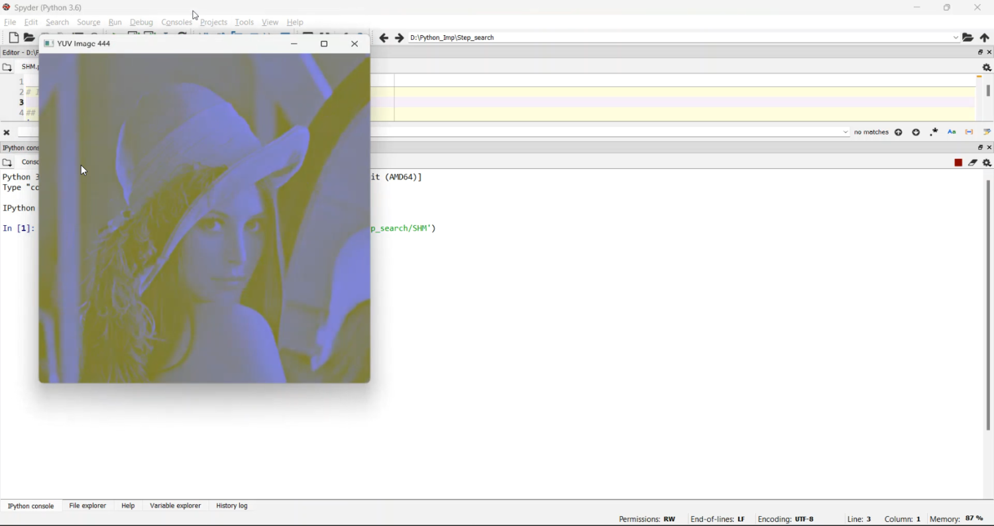The image size is (994, 526).
Task: Open the IPython console options gear
Action: click(987, 163)
